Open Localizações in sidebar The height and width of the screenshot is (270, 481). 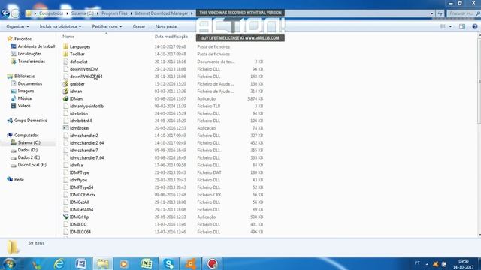click(x=29, y=54)
